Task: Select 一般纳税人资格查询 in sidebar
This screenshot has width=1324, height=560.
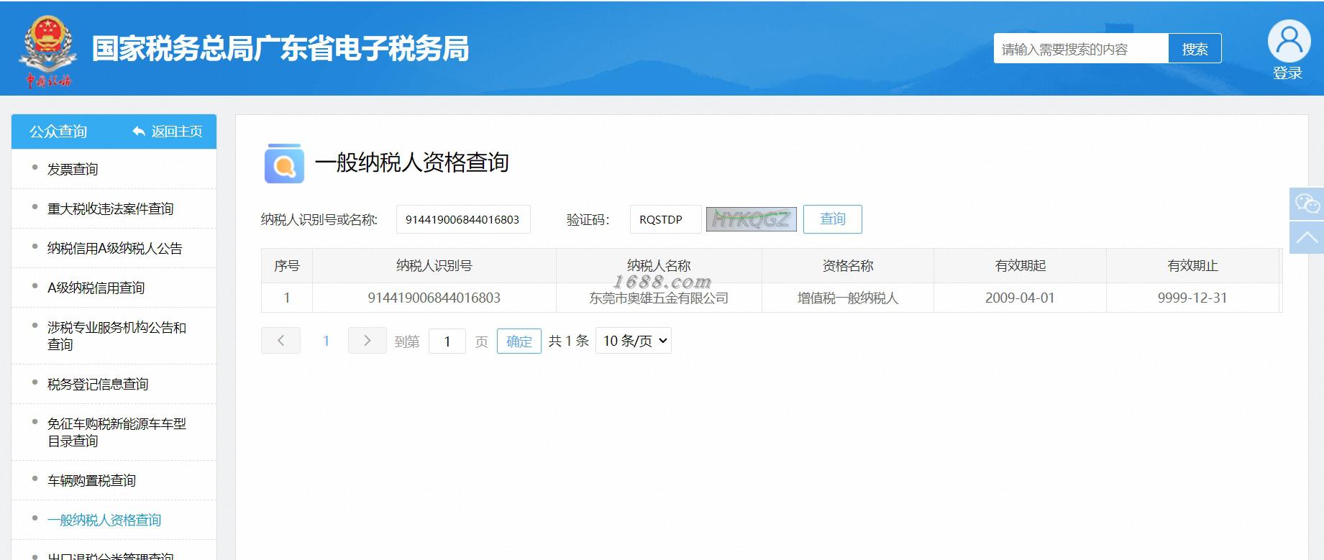Action: 104,520
